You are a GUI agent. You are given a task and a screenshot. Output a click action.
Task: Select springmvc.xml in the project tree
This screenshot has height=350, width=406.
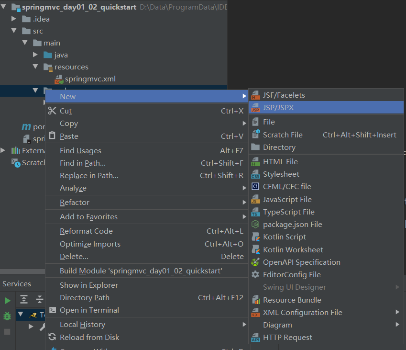click(x=90, y=79)
